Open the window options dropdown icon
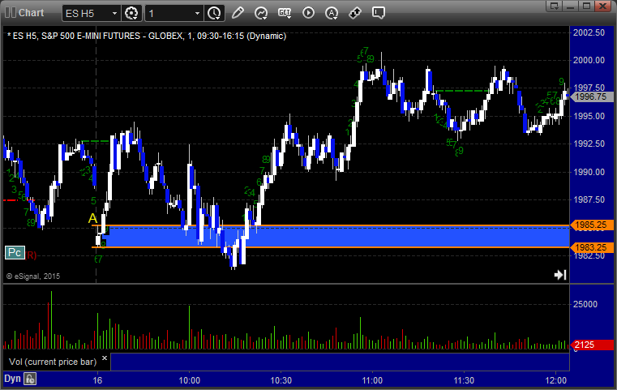Image resolution: width=617 pixels, height=390 pixels. (555, 6)
